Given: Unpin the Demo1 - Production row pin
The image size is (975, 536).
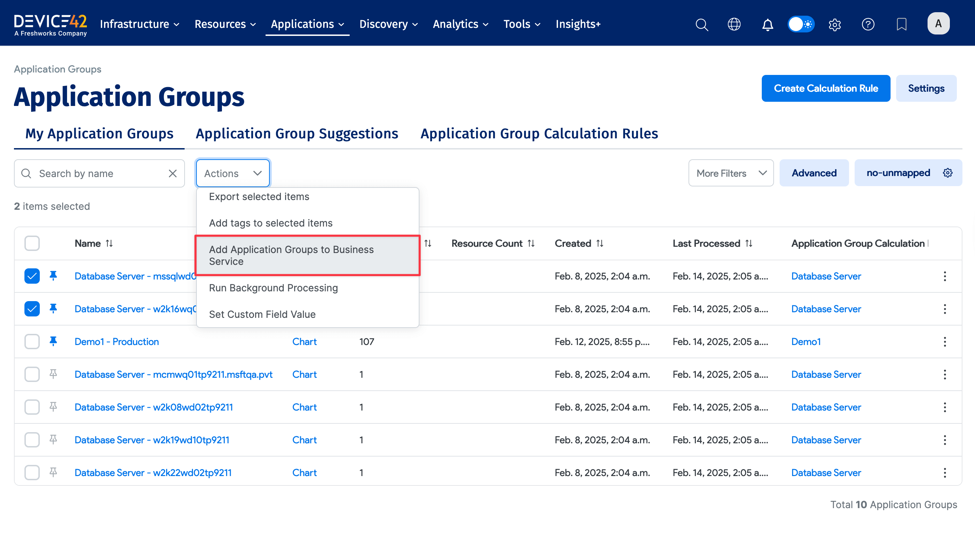Looking at the screenshot, I should point(53,341).
